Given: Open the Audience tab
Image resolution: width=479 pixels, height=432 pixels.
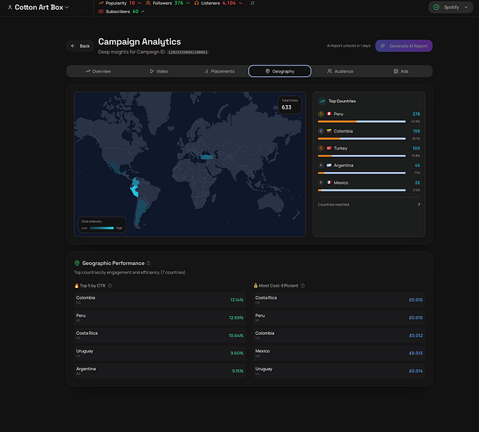Looking at the screenshot, I should [x=340, y=71].
